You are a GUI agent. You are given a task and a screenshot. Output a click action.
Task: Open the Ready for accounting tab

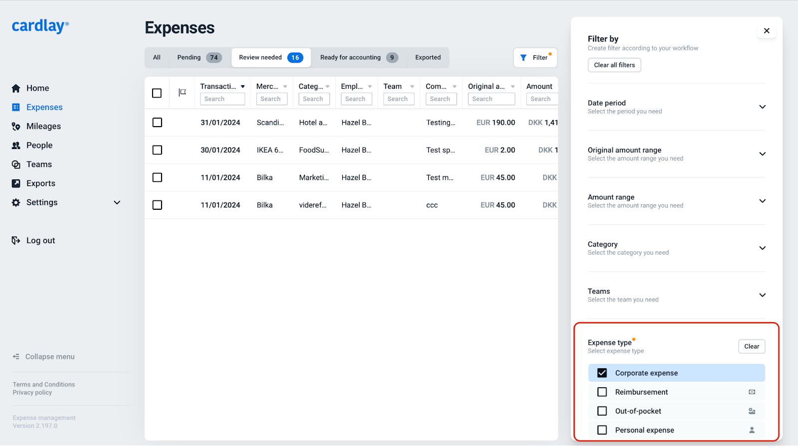click(x=359, y=58)
